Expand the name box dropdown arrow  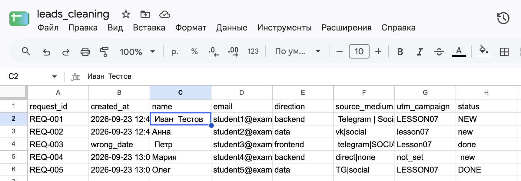click(55, 77)
